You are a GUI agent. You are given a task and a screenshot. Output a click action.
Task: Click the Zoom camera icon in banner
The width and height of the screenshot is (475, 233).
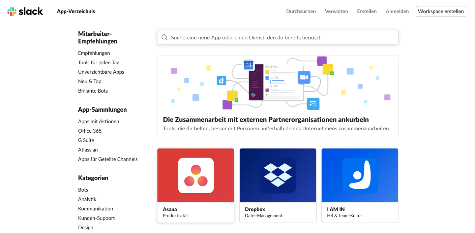pyautogui.click(x=304, y=77)
